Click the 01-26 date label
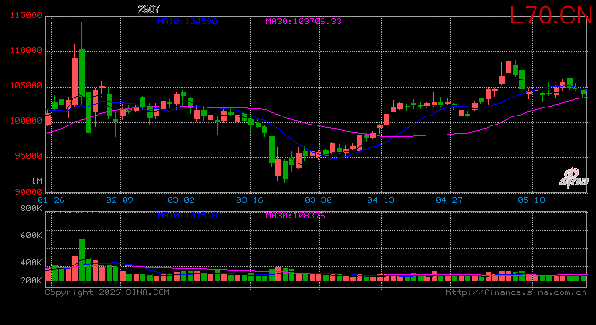 point(51,200)
